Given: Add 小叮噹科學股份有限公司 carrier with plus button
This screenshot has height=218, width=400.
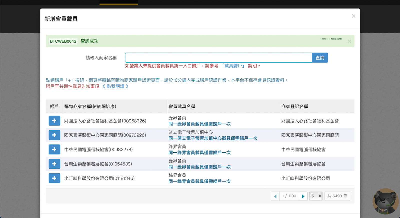Looking at the screenshot, I should (x=54, y=178).
